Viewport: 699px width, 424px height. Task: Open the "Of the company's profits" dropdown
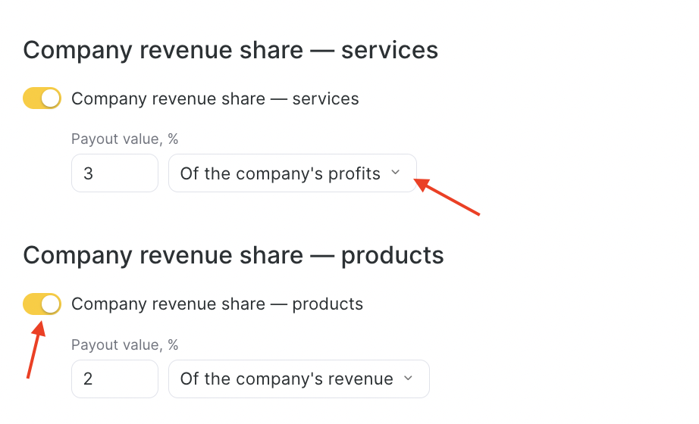292,173
